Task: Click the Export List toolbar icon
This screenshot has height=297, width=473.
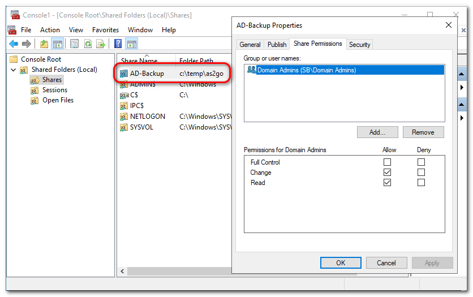Action: 101,44
